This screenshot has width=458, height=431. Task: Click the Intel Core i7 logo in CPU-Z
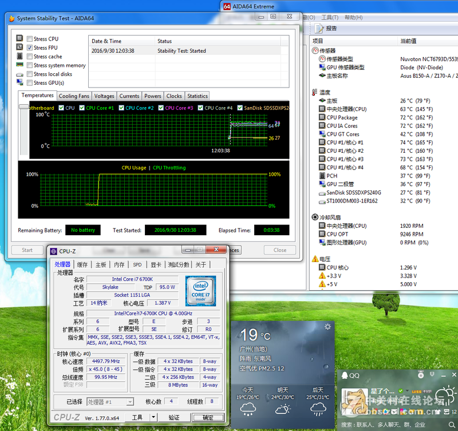coord(200,291)
